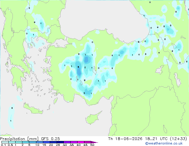
Task: Click the '35' legend scale label
Action: 72,145
